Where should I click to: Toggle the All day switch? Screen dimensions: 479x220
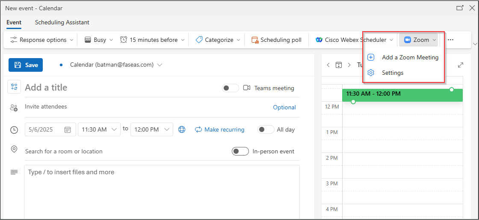(x=266, y=129)
